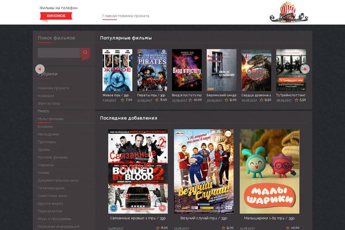This screenshot has width=345, height=230.
Task: Click the star under Везучий случай
Action: [x=224, y=228]
